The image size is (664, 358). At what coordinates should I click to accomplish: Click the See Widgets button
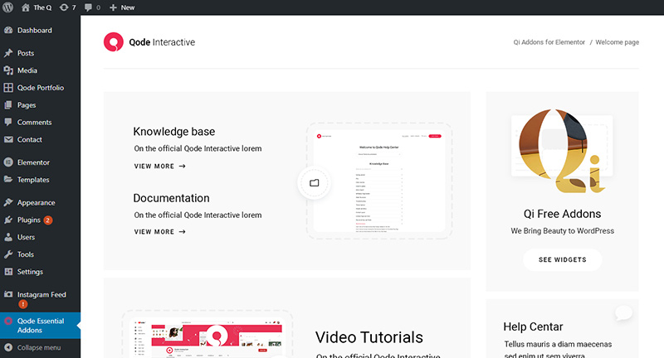pos(563,259)
